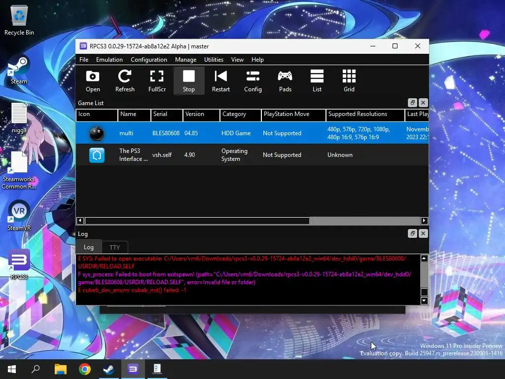
Task: Open the Configuration menu
Action: pyautogui.click(x=149, y=60)
